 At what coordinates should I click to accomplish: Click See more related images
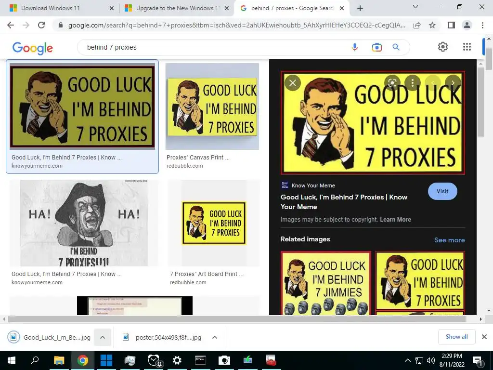tap(449, 240)
